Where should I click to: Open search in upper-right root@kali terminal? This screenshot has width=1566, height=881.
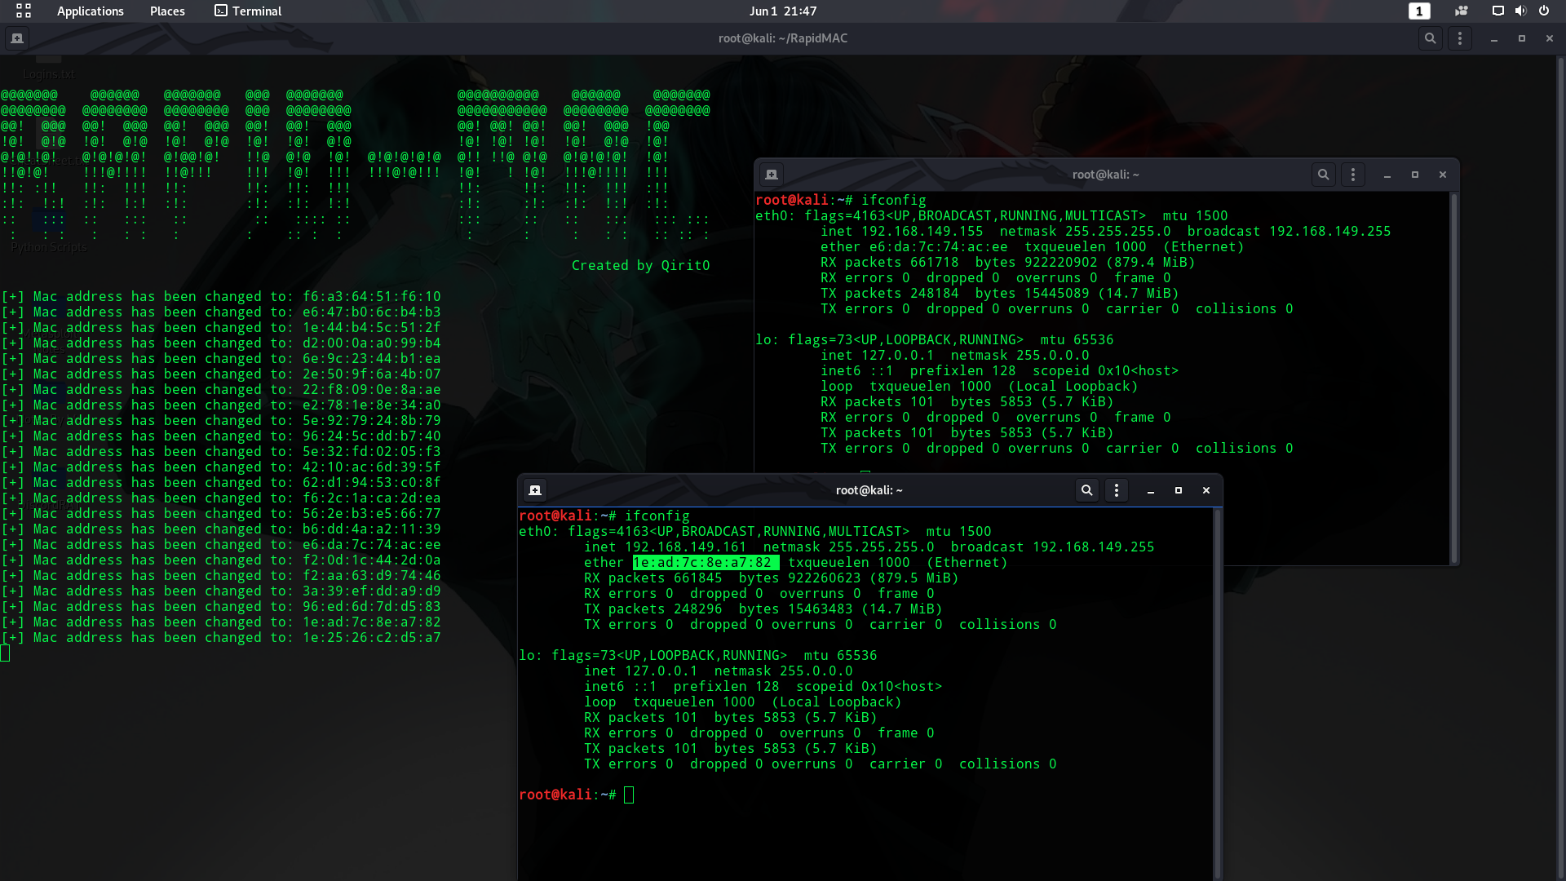tap(1324, 175)
